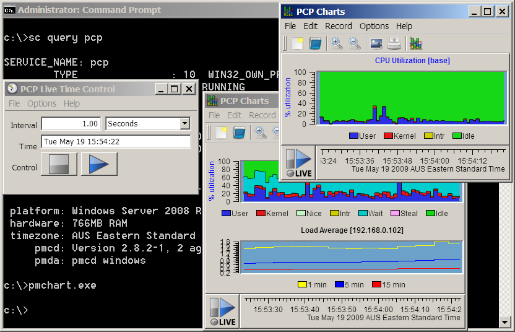Click 'SERVICE_NAME: pcp' line in Command Prompt
The width and height of the screenshot is (515, 332).
click(56, 63)
